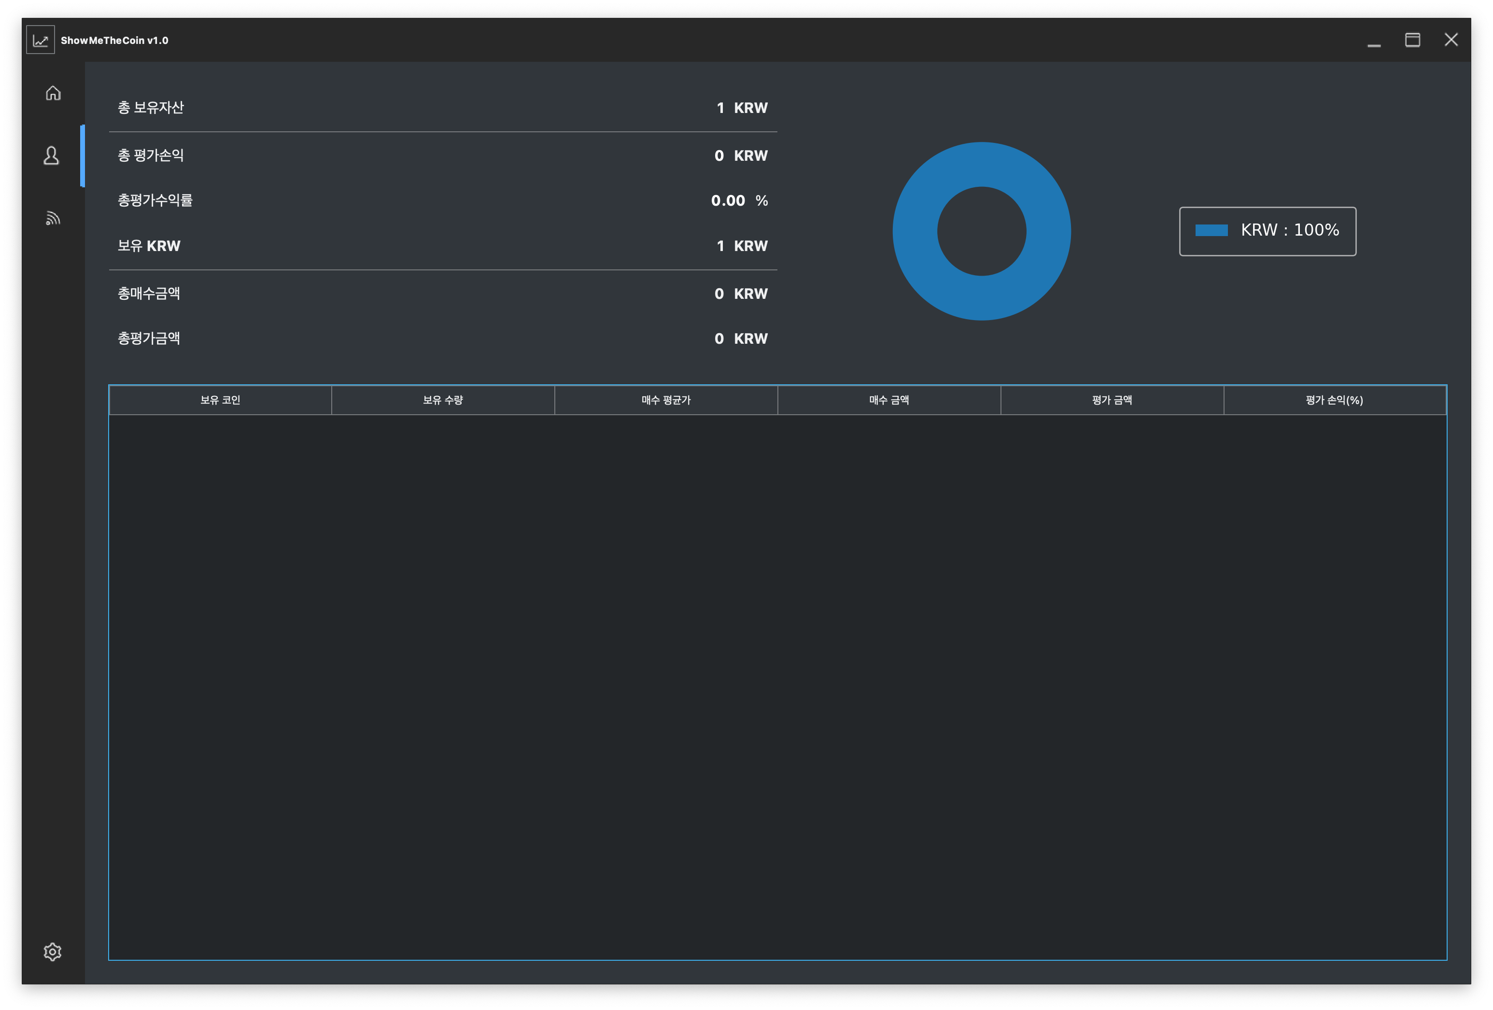Image resolution: width=1493 pixels, height=1010 pixels.
Task: Open settings via the gear icon
Action: (53, 952)
